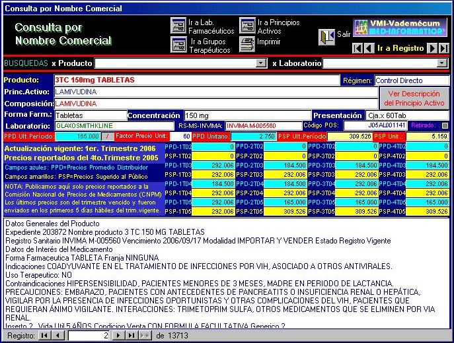
Task: Click the Producto field 3TC 150mg TABLETAS
Action: point(197,80)
